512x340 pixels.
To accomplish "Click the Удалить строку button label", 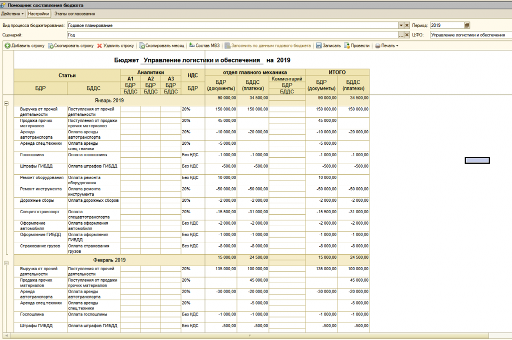I will (x=118, y=45).
